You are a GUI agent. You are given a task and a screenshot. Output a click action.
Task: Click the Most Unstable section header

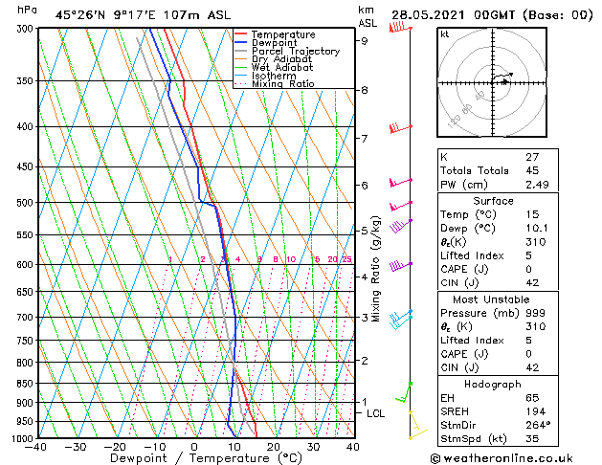point(491,299)
